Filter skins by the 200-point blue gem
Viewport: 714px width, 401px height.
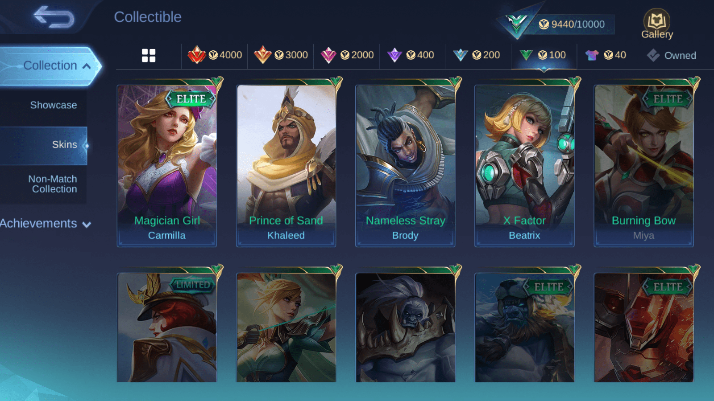[476, 55]
